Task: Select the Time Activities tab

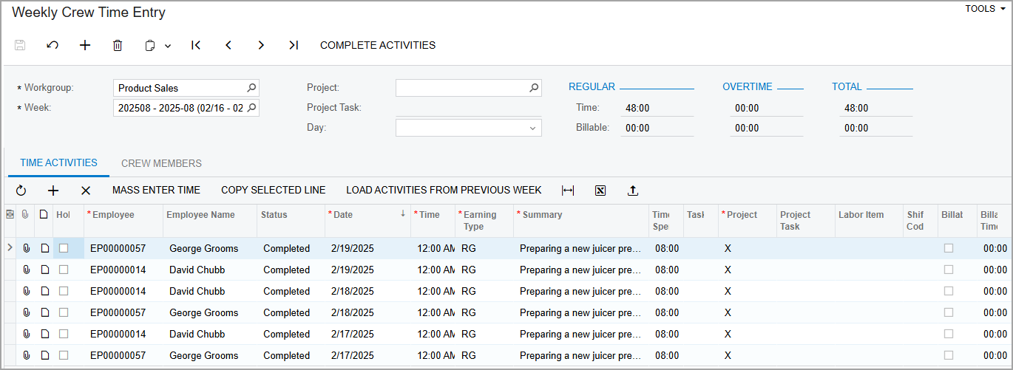Action: (58, 163)
